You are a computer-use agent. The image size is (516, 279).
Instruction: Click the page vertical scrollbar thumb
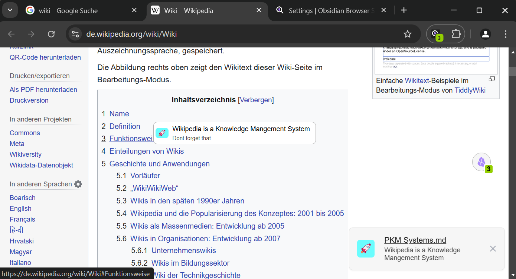pos(512,71)
